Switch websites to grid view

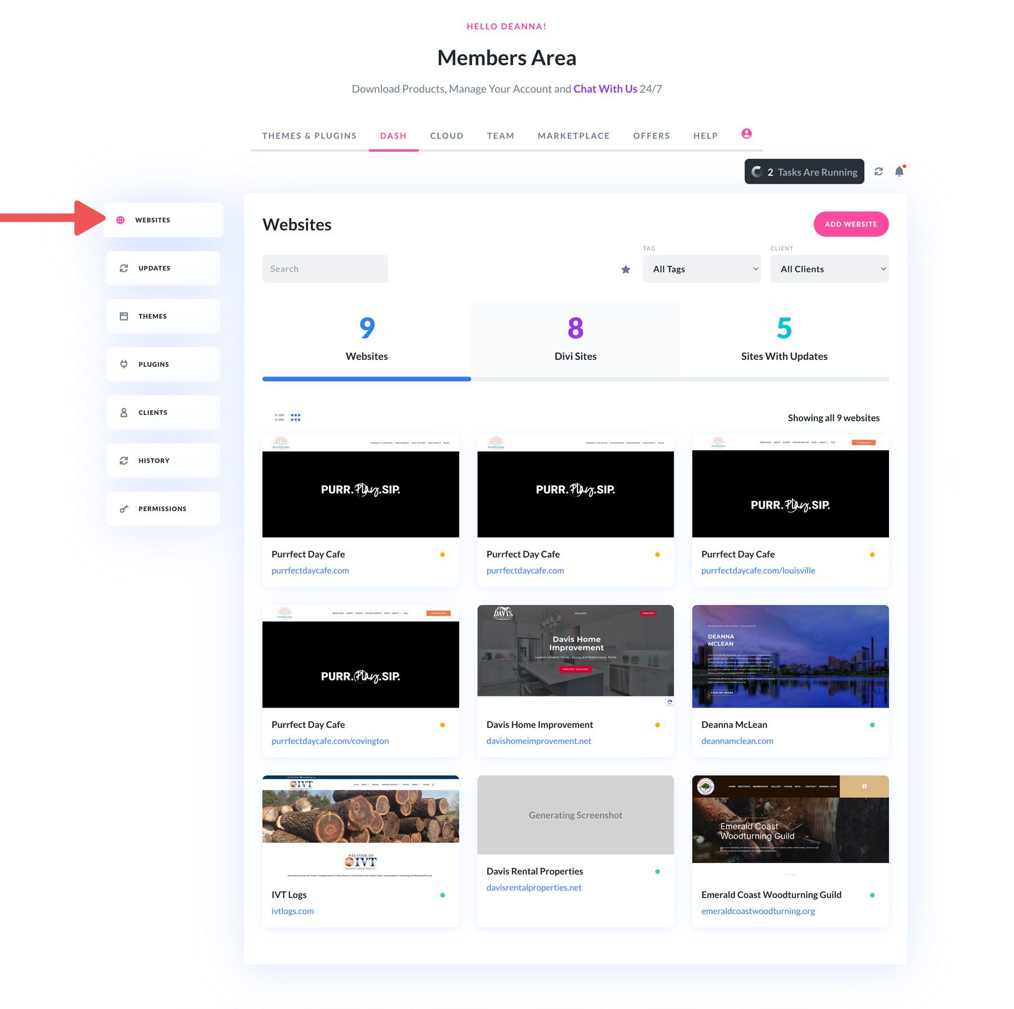(295, 417)
